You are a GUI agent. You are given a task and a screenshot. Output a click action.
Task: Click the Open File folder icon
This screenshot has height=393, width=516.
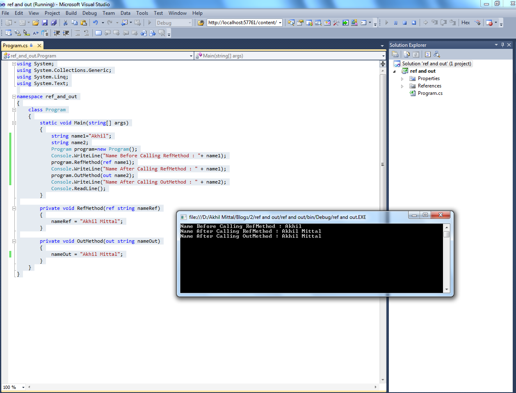point(36,23)
